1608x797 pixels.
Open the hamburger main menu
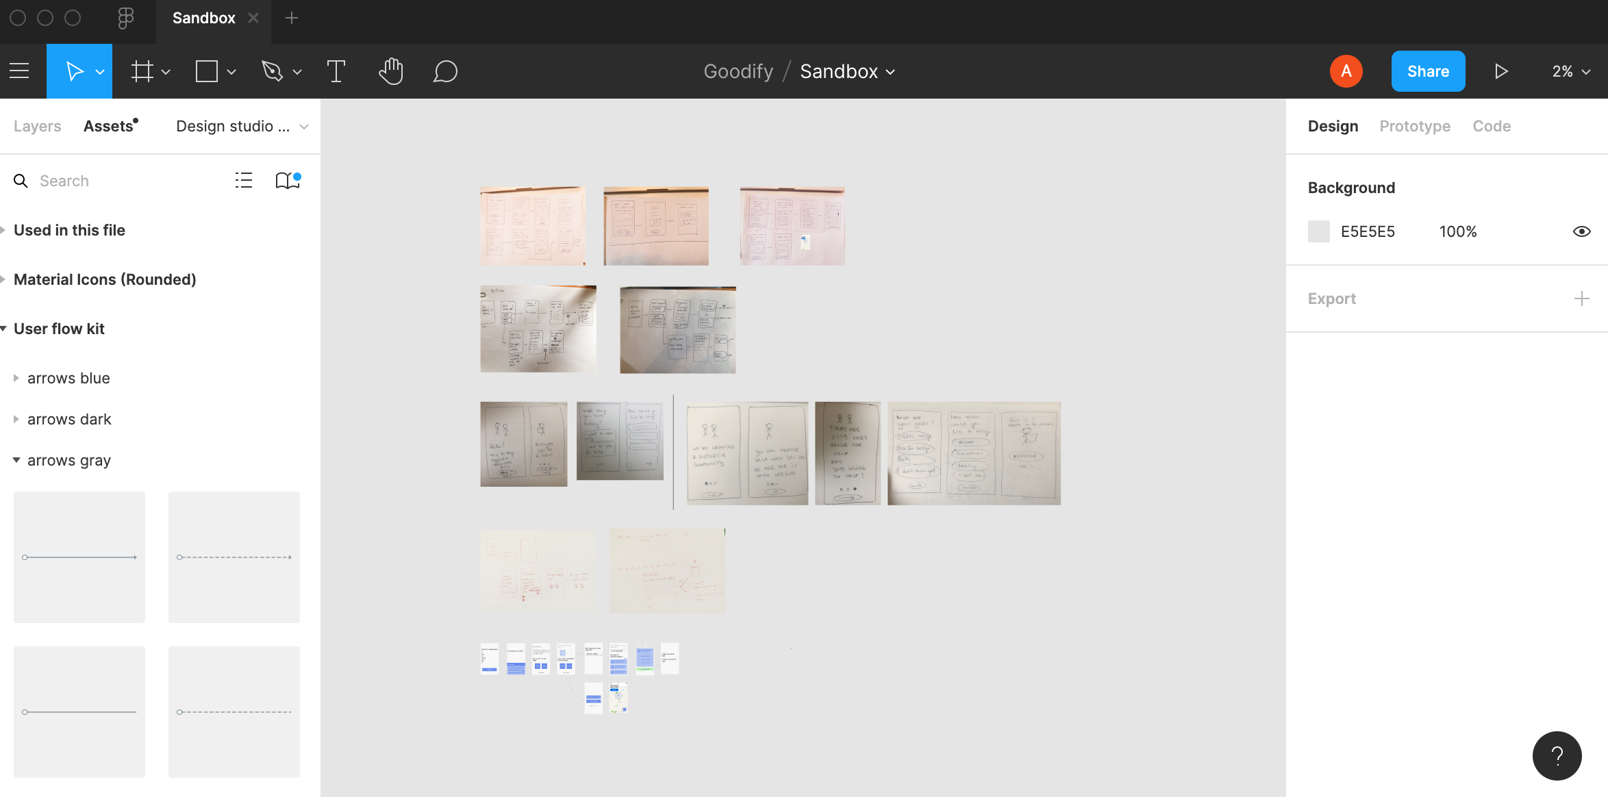(19, 71)
